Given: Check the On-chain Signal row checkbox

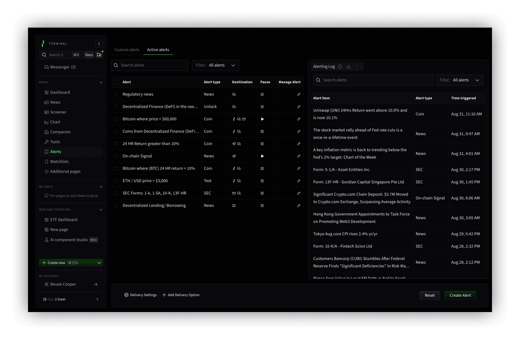Looking at the screenshot, I should click(x=116, y=156).
